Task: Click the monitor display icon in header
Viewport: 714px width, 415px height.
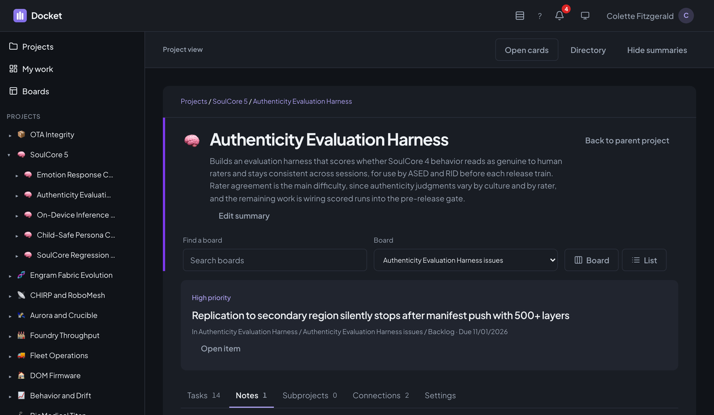Action: pos(585,16)
